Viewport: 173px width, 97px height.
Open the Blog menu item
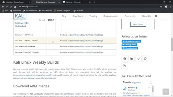click(64, 16)
